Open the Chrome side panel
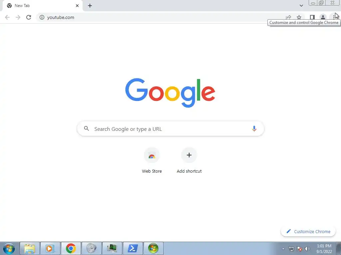341x255 pixels. [x=312, y=17]
